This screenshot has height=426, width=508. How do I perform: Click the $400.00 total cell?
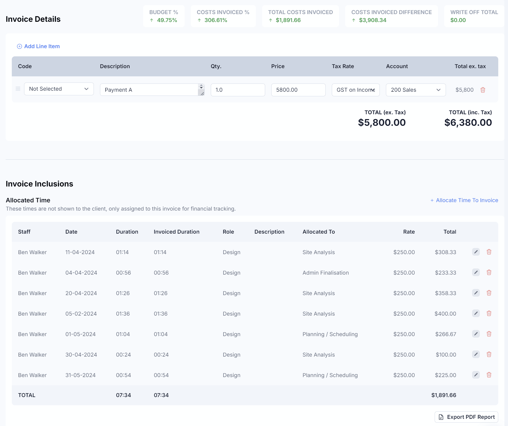[x=445, y=314]
